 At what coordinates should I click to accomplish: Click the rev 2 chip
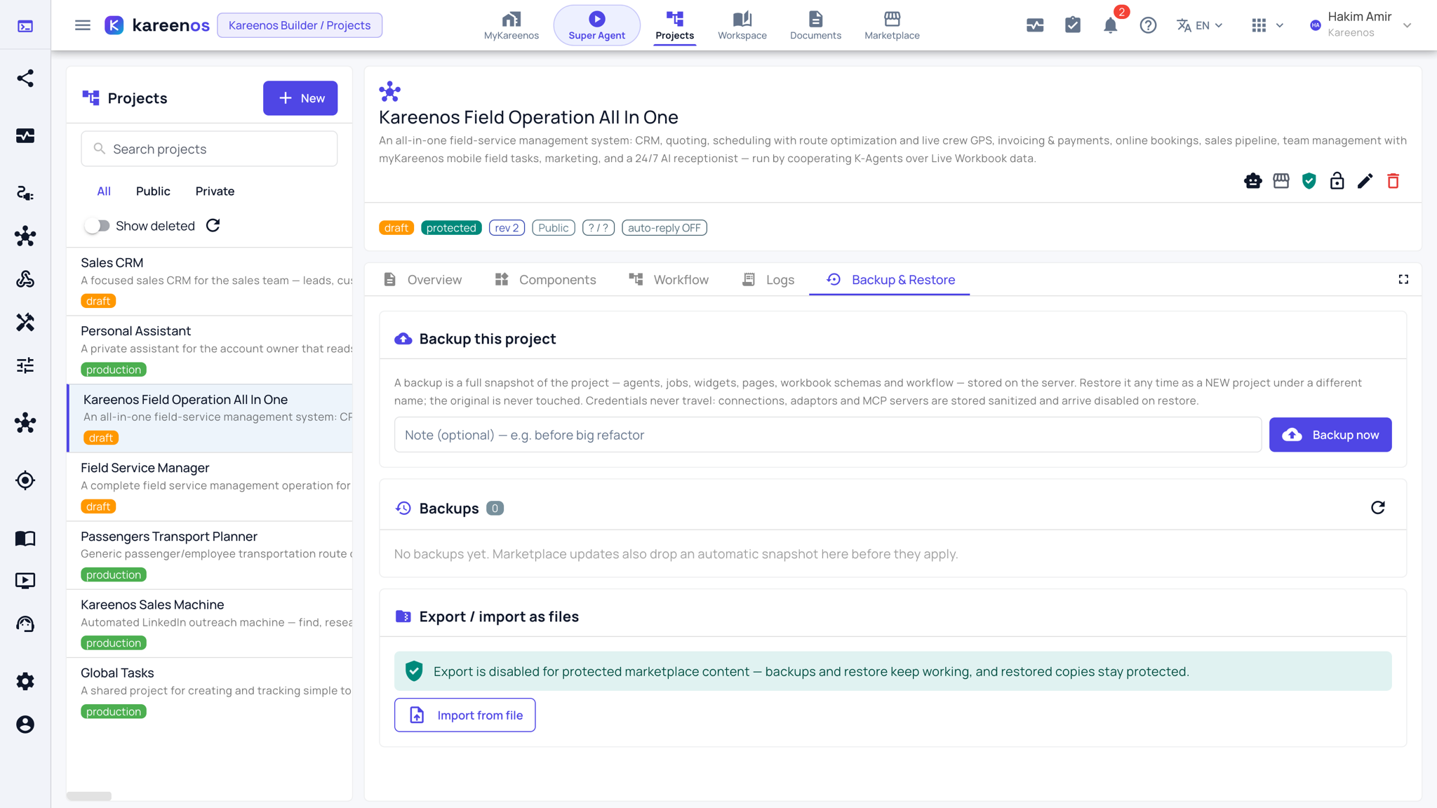tap(507, 228)
